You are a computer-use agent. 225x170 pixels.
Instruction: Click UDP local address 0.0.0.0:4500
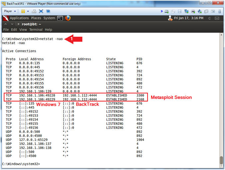coord(30,136)
